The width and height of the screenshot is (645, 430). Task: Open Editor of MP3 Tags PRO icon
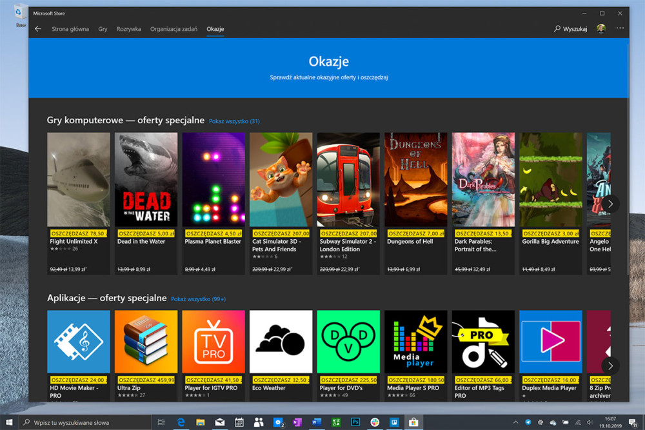483,342
